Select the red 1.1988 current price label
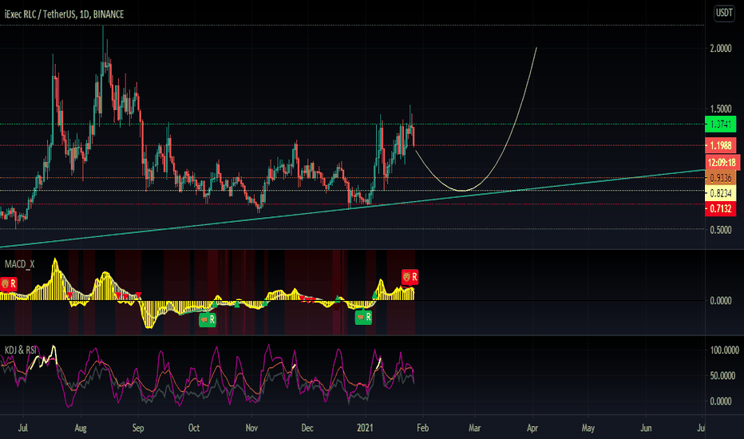Image resolution: width=744 pixels, height=439 pixels. click(x=720, y=146)
